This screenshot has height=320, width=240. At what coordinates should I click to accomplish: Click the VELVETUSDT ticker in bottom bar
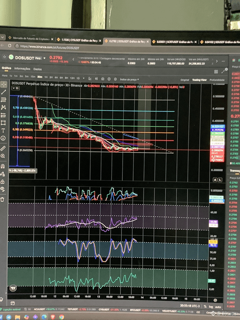tap(178, 311)
